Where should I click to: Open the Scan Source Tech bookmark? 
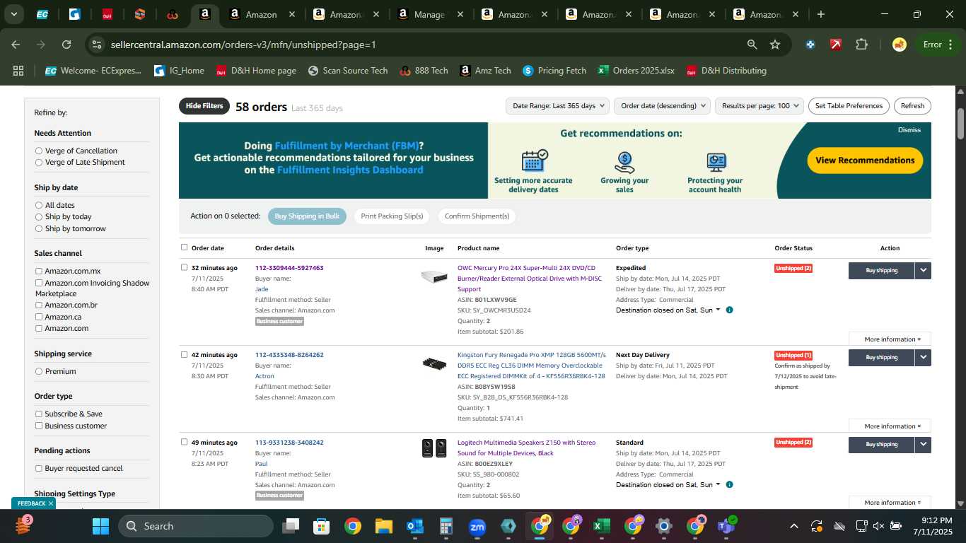click(x=348, y=71)
